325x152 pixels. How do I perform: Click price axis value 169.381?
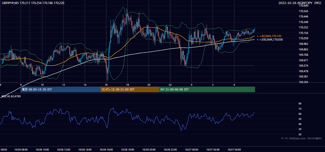coord(304,77)
